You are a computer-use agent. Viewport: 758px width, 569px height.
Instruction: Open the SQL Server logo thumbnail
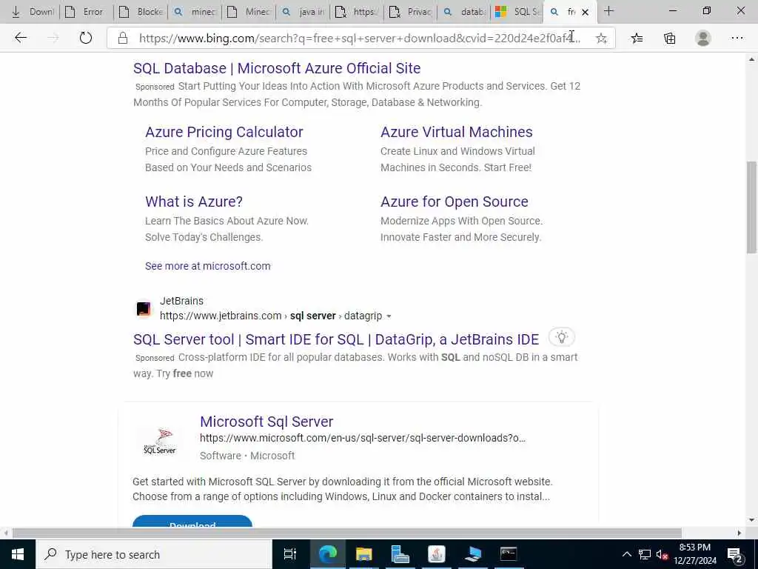pyautogui.click(x=160, y=441)
